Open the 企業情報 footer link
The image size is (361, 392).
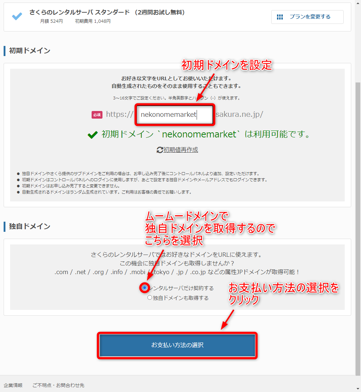[x=13, y=385]
